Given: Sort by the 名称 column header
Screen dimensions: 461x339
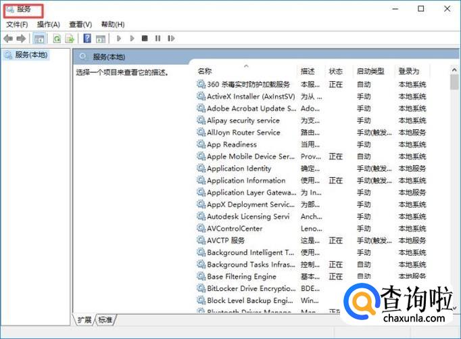Looking at the screenshot, I should [x=205, y=71].
